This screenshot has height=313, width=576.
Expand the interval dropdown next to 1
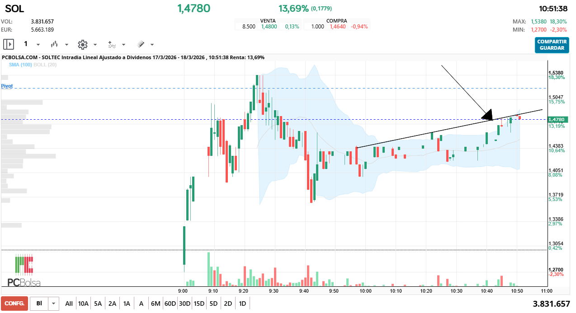pyautogui.click(x=38, y=45)
